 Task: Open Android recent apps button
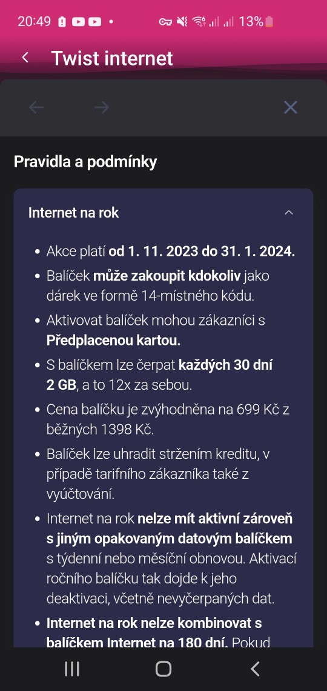71,669
